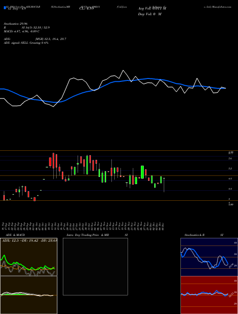Click the 4.4 price axis label
This screenshot has width=238, height=314.
[x=230, y=189]
